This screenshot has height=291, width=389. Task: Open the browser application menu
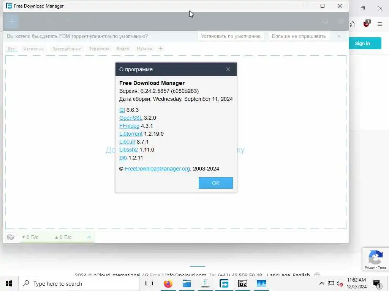[380, 24]
